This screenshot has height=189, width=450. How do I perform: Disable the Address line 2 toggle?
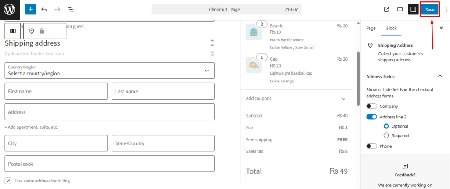click(x=372, y=117)
